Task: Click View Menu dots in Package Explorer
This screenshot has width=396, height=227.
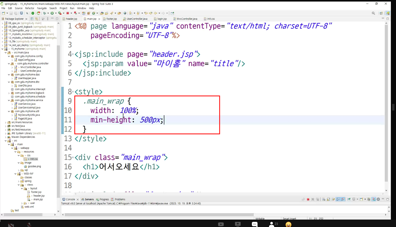Action: pyautogui.click(x=48, y=19)
